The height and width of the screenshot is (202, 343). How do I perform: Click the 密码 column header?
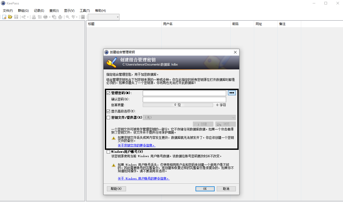[242, 24]
